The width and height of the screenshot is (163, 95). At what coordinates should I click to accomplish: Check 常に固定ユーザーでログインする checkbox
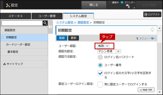[100, 84]
